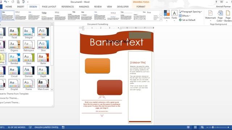Viewport: 232px width, 130px height.
Task: Open Ribbon Display Options icon
Action: [x=221, y=2]
